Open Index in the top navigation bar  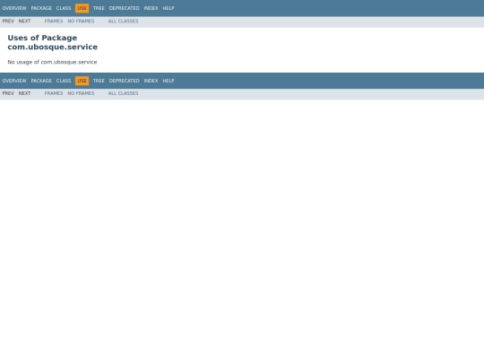[151, 8]
